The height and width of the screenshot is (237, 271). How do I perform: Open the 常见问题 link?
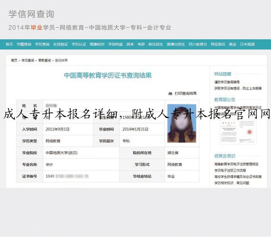pos(243,183)
